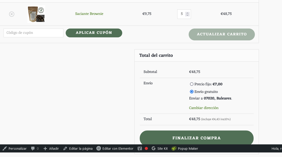Click the Aplicar cupón button
The image size is (282, 157).
(94, 33)
